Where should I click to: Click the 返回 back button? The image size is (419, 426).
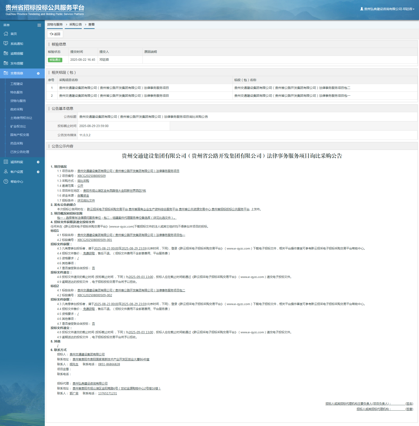click(55, 34)
